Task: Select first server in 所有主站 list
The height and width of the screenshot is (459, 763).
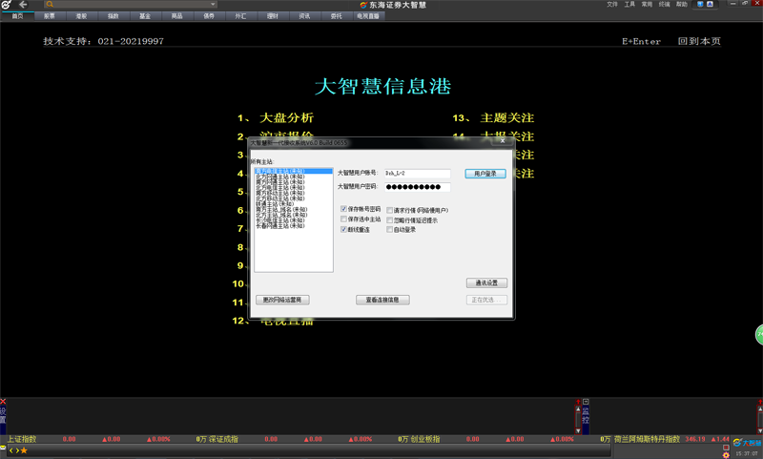Action: coord(280,172)
